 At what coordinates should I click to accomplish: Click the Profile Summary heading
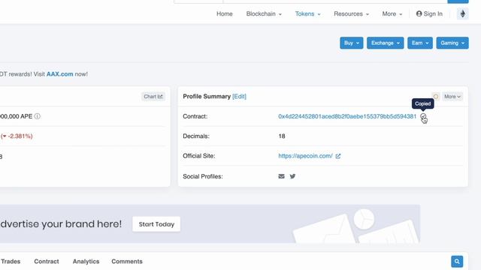pyautogui.click(x=207, y=97)
